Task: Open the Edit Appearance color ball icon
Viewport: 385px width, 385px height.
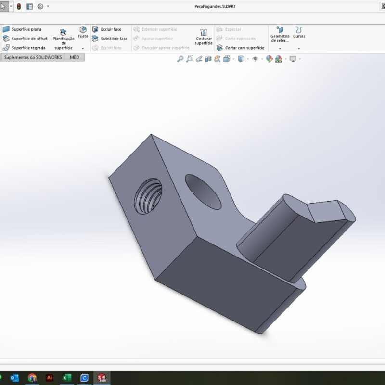Action: (269, 59)
